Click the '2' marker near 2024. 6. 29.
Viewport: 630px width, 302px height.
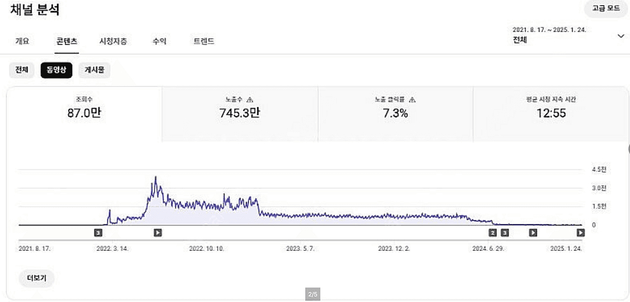(x=493, y=233)
